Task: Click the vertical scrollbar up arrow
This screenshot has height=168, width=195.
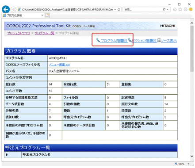Action: tap(192, 23)
